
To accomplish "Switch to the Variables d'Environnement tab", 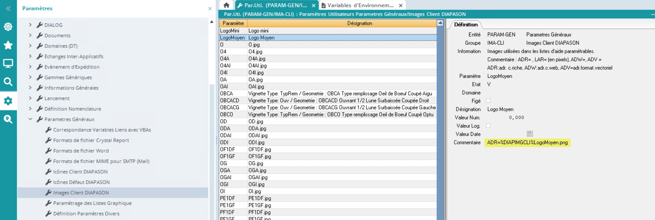I will click(360, 5).
